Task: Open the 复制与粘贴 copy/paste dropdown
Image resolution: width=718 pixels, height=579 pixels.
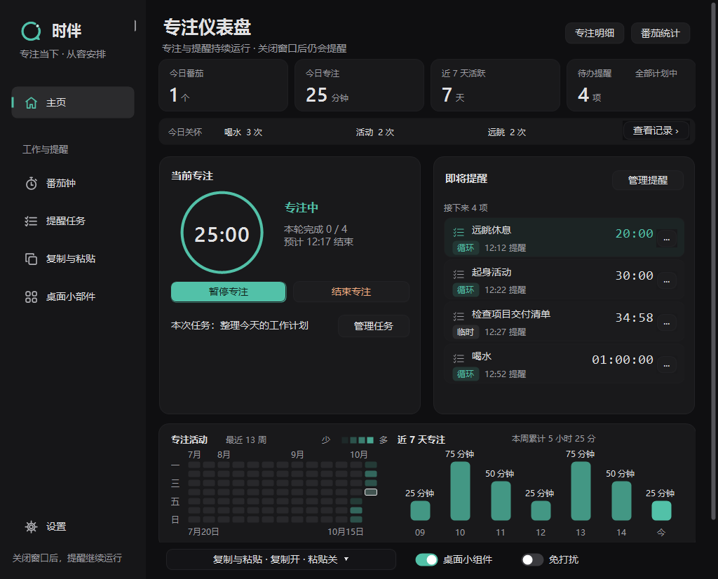Action: (280, 559)
